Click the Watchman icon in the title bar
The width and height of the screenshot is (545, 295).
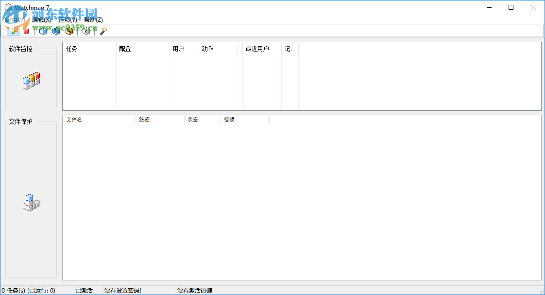click(x=7, y=6)
